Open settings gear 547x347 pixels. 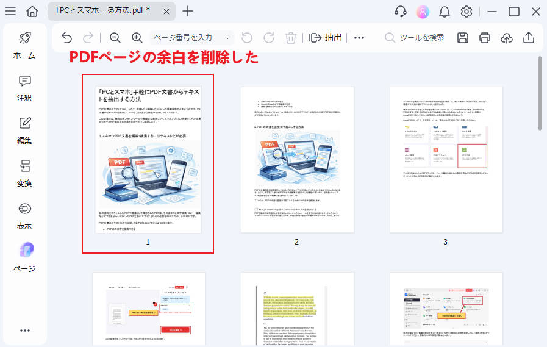tap(466, 12)
